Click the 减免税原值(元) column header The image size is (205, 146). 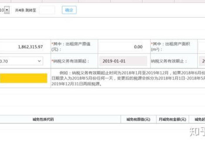point(138,119)
